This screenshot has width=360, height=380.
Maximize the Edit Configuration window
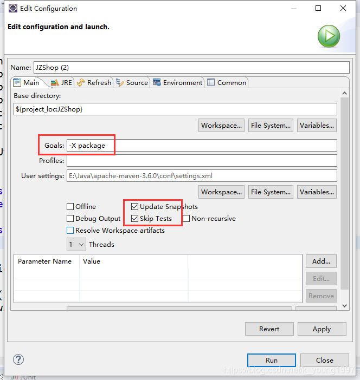[318, 8]
